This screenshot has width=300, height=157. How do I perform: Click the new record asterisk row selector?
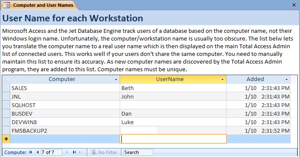[x=6, y=139]
